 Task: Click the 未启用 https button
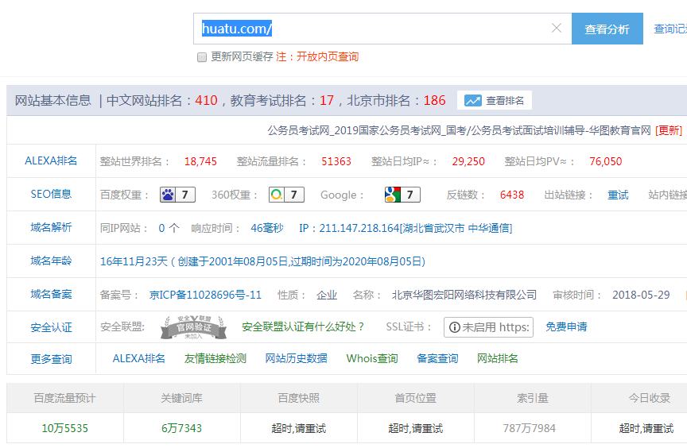(488, 327)
